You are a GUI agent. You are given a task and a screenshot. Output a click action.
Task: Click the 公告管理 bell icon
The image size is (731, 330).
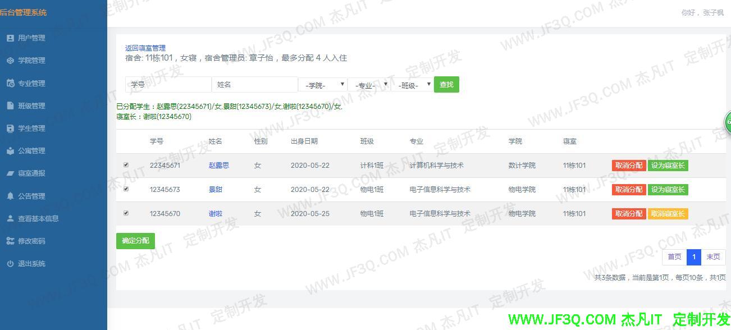pyautogui.click(x=10, y=196)
